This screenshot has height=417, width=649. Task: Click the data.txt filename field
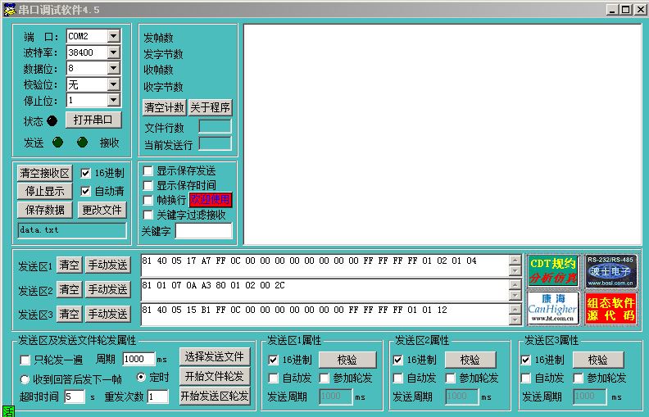72,230
